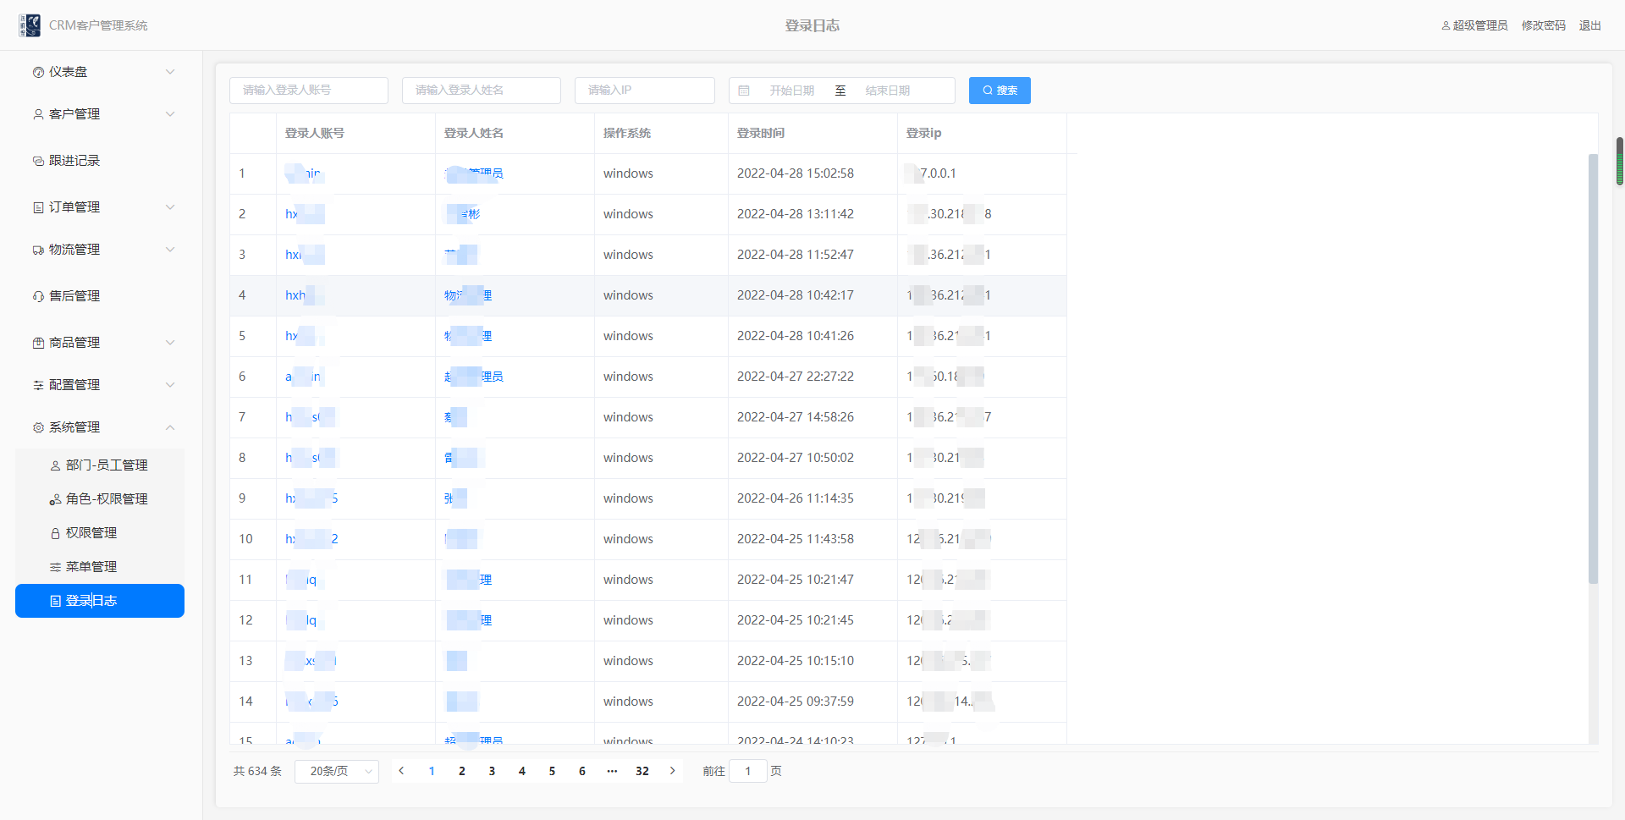The image size is (1625, 820).
Task: Open 部门-员工管理 submenu item
Action: coord(100,465)
